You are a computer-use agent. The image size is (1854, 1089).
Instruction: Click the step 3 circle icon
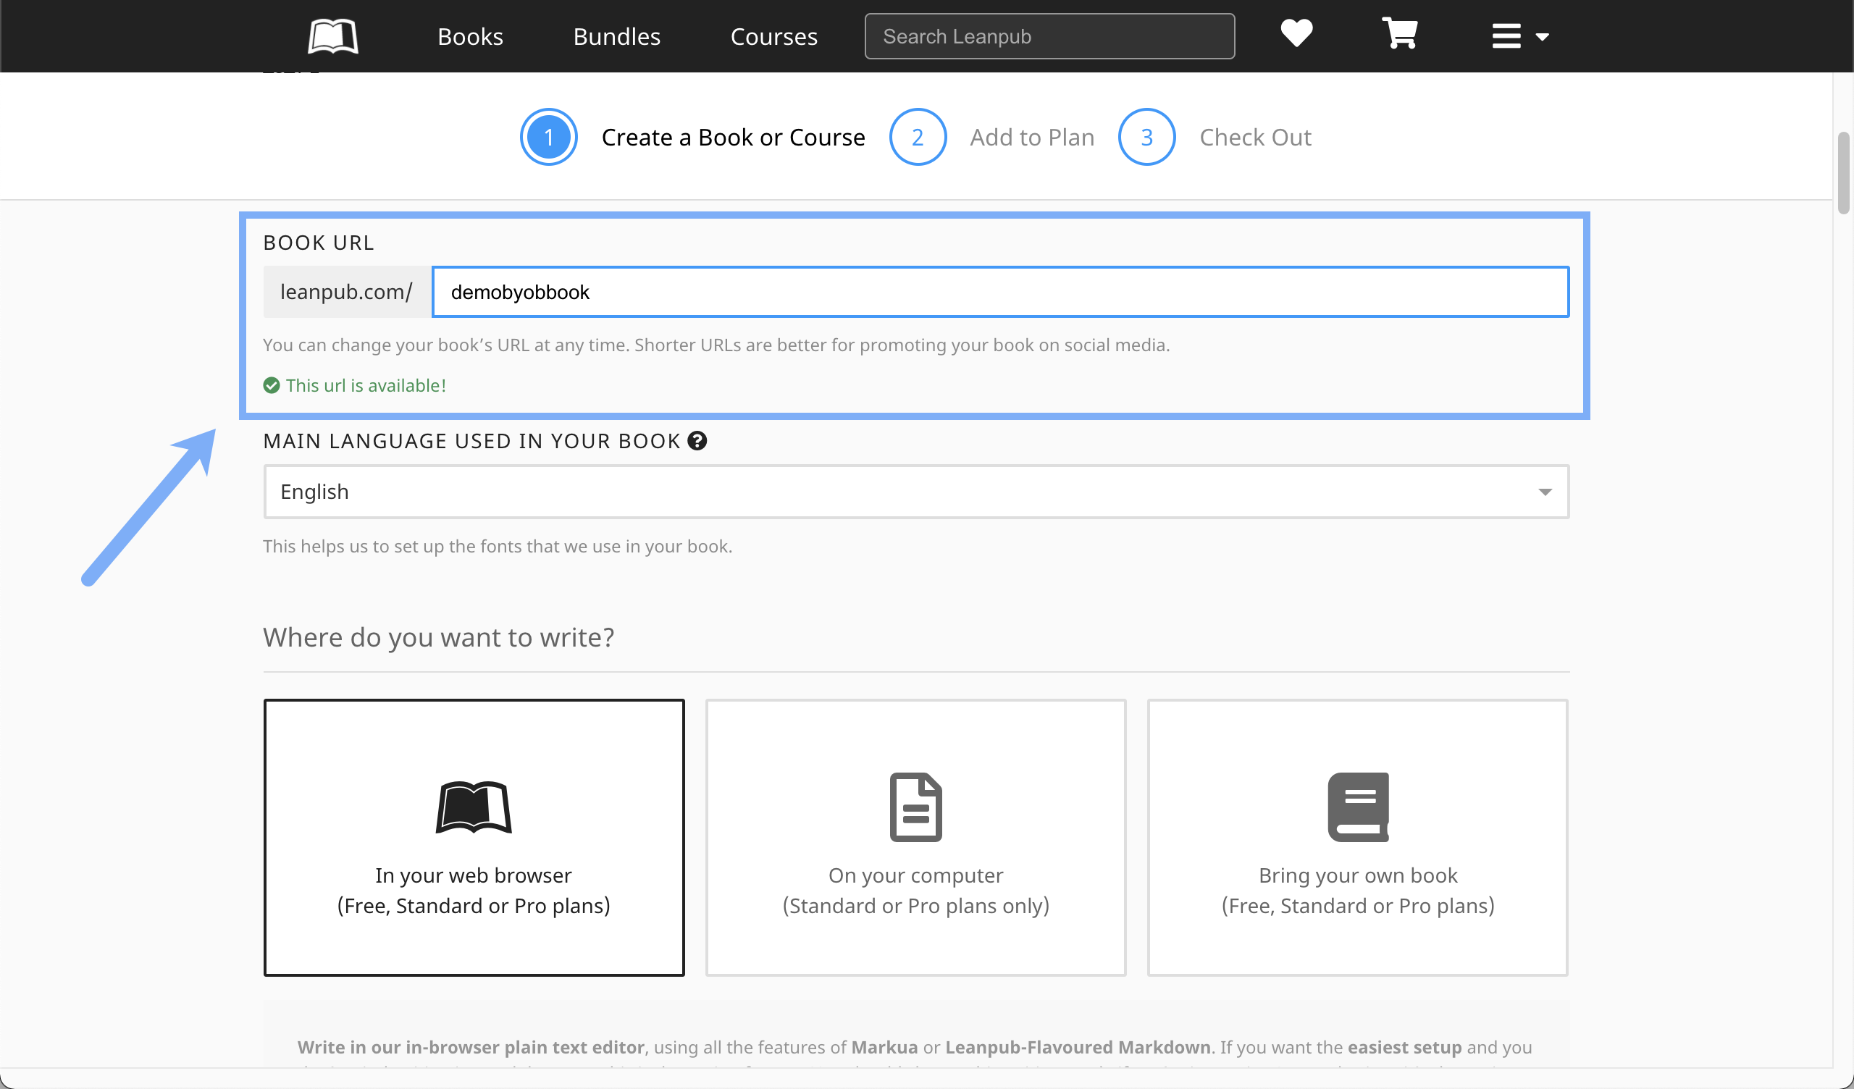point(1146,138)
